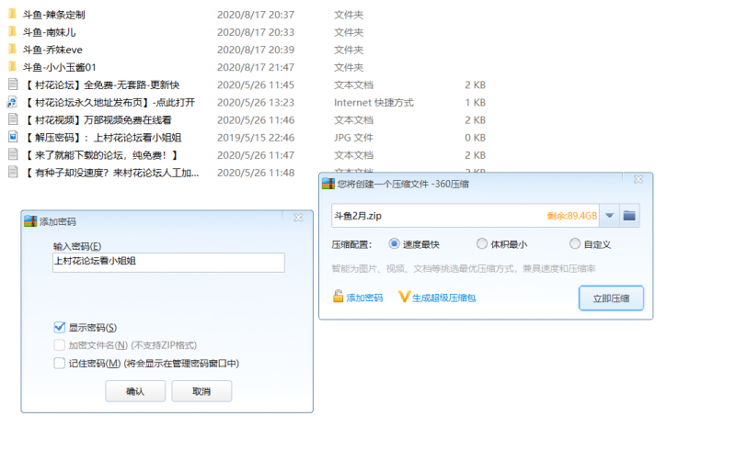Browse for output folder with folder icon
The width and height of the screenshot is (736, 472).
point(629,216)
